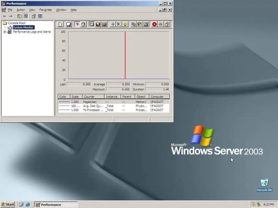Switch to View Report icon
The image size is (278, 208).
click(104, 24)
